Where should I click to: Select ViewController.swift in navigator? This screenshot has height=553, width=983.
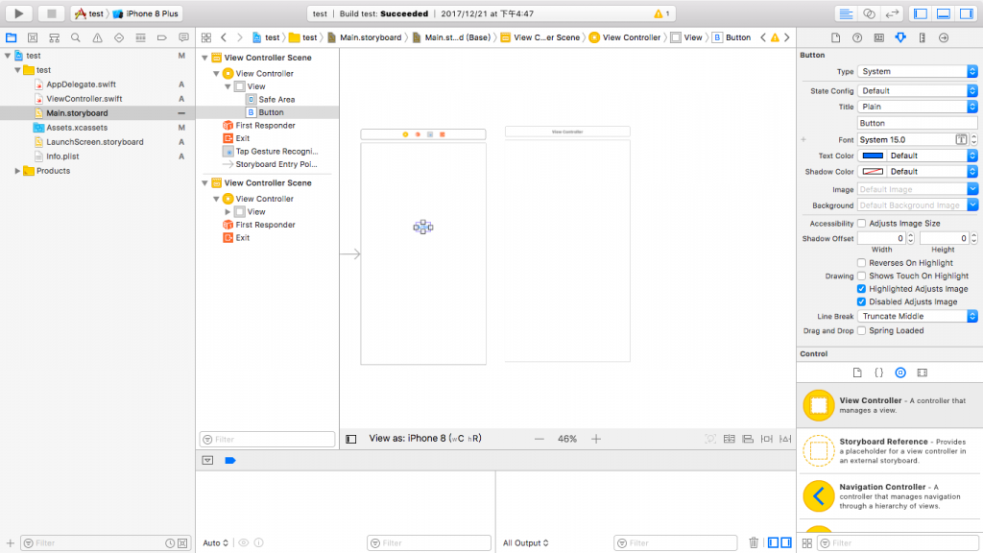tap(84, 99)
